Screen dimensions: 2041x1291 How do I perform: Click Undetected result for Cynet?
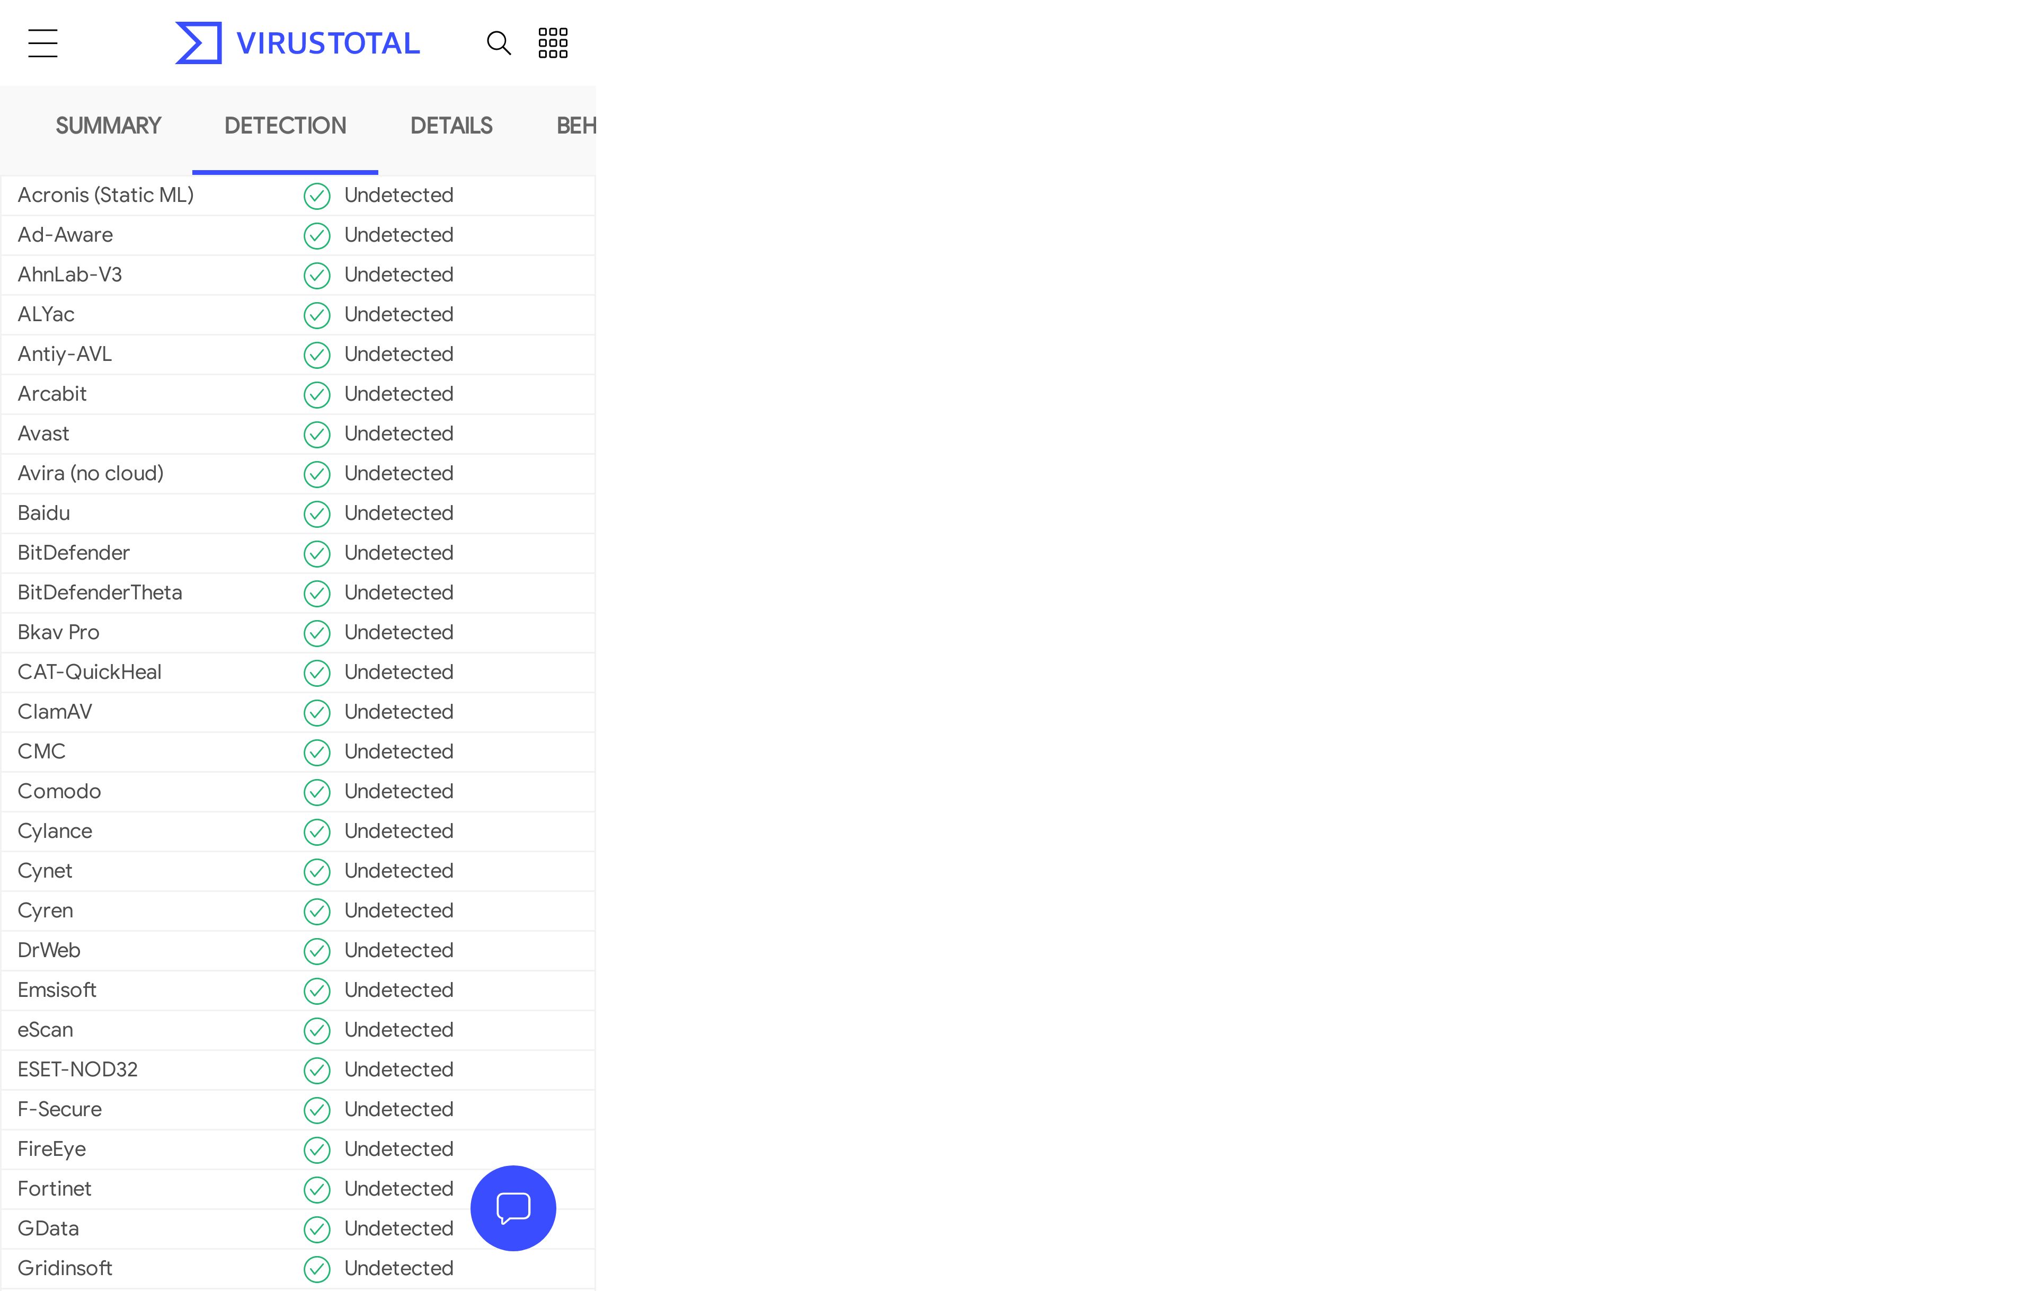coord(398,871)
